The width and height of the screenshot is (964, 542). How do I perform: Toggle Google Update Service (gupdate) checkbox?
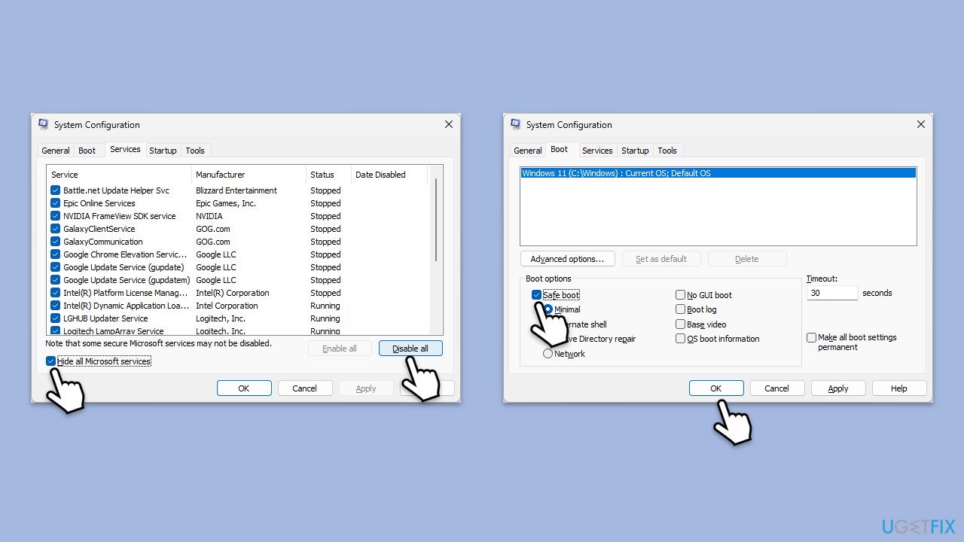pyautogui.click(x=56, y=267)
